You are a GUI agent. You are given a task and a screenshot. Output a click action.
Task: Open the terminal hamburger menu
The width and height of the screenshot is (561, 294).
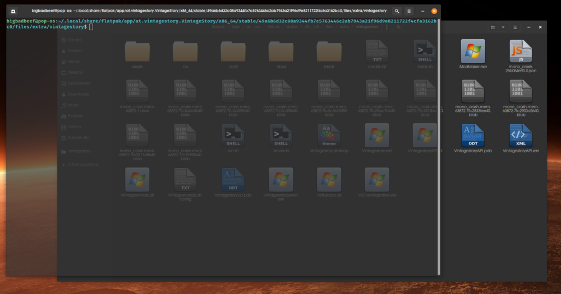pos(409,11)
